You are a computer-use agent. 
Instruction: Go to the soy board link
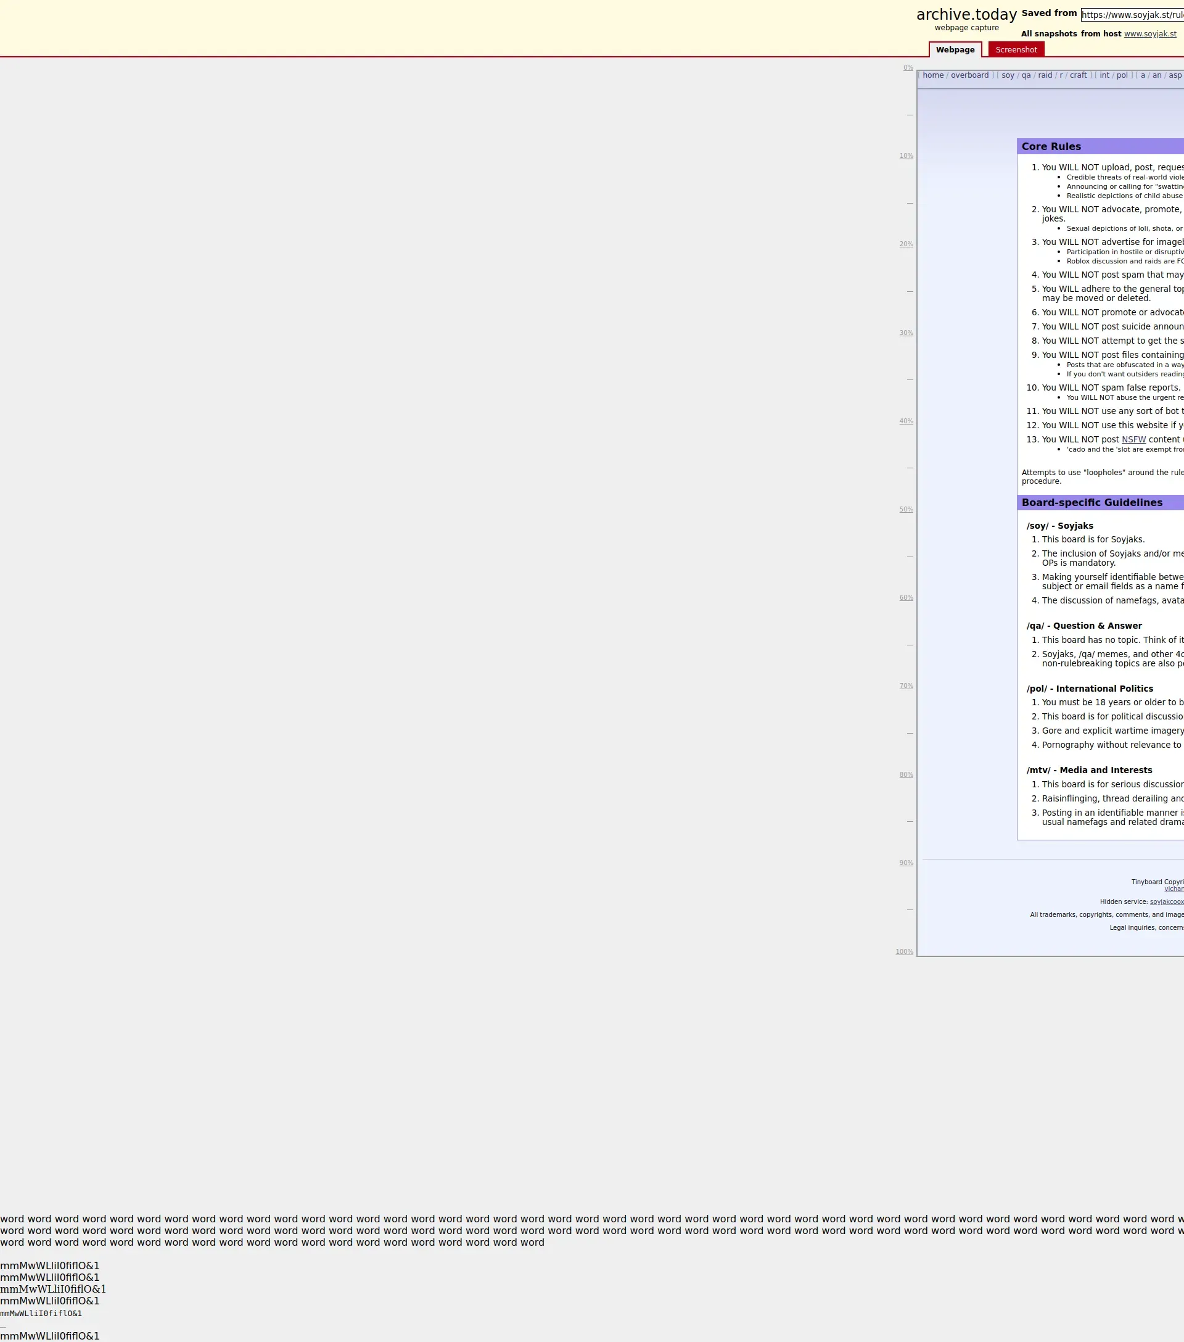click(x=1008, y=75)
